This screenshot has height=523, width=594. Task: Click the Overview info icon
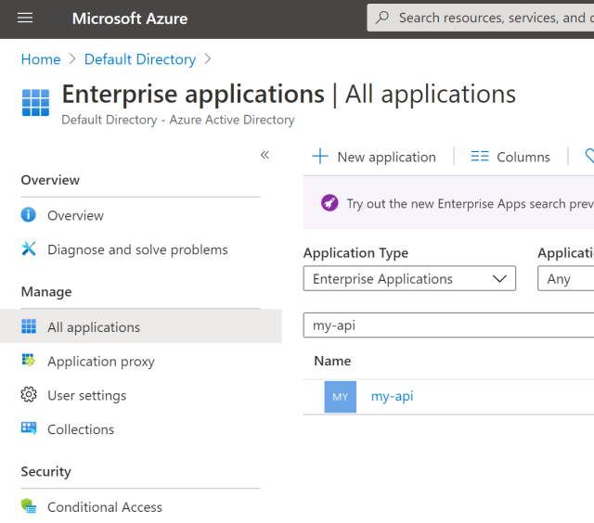point(29,215)
